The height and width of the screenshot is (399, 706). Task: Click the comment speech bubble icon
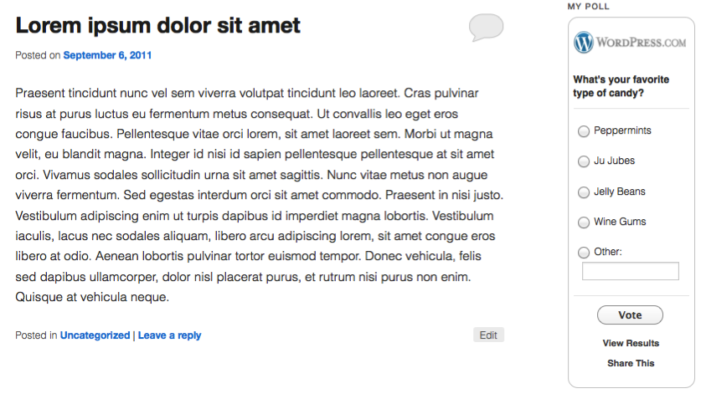(x=486, y=27)
